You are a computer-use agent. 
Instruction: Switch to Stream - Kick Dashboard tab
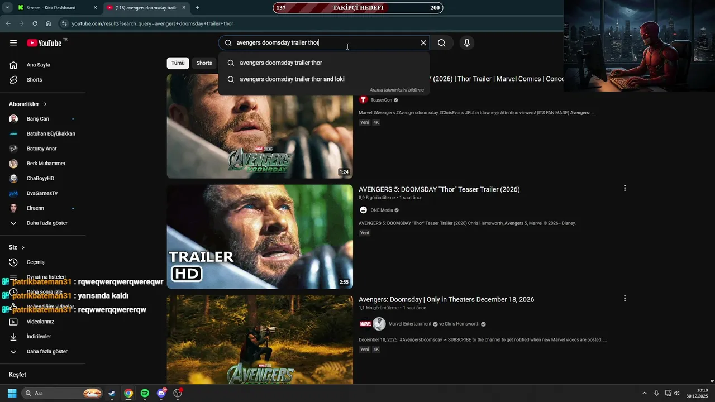coord(51,8)
